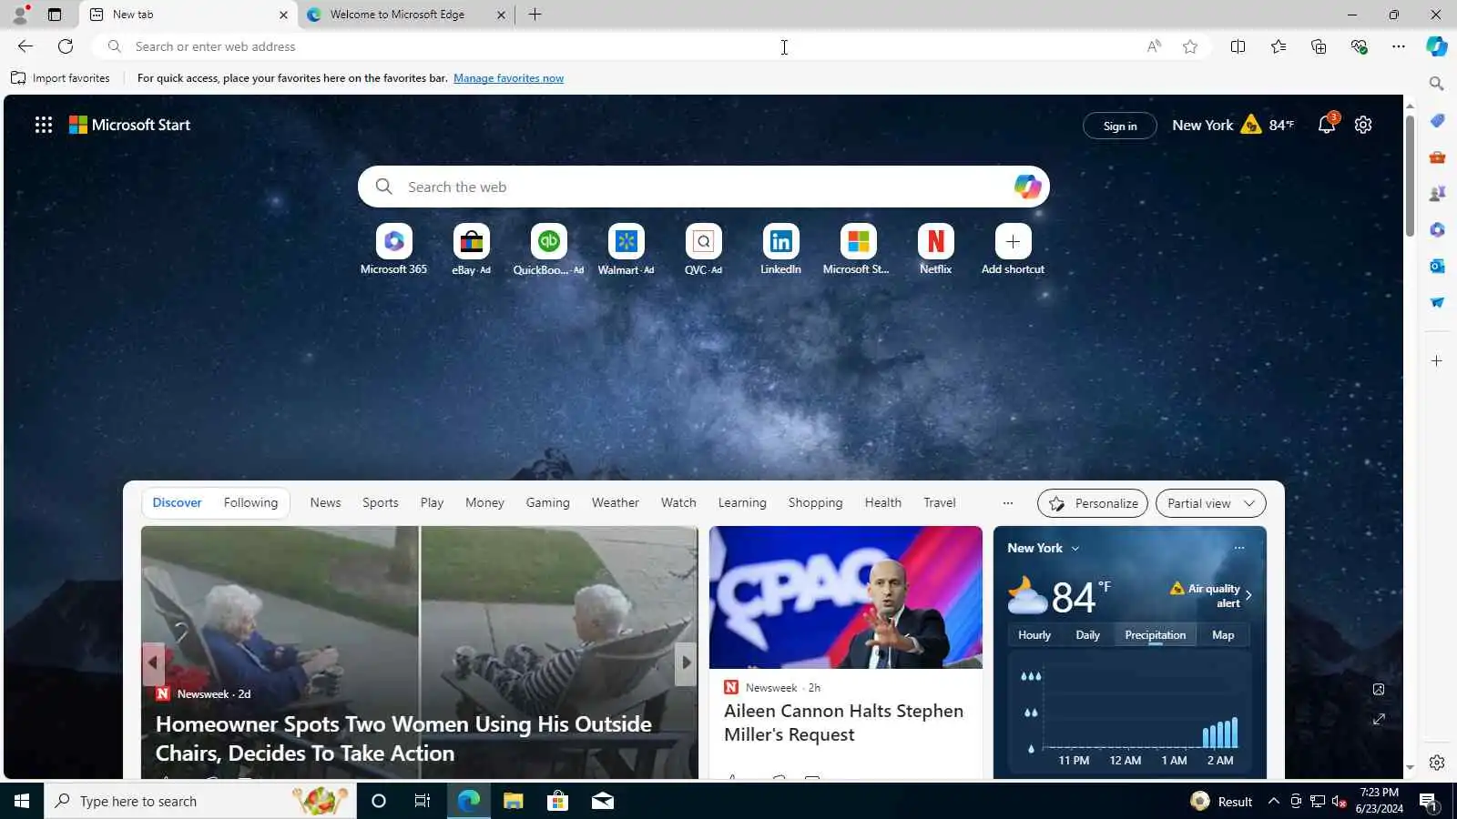Open the app launcher grid icon
Image resolution: width=1457 pixels, height=819 pixels.
[44, 125]
